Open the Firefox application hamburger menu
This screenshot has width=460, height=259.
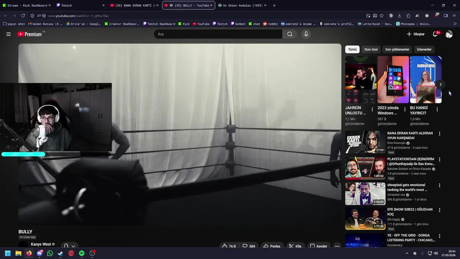[x=454, y=16]
